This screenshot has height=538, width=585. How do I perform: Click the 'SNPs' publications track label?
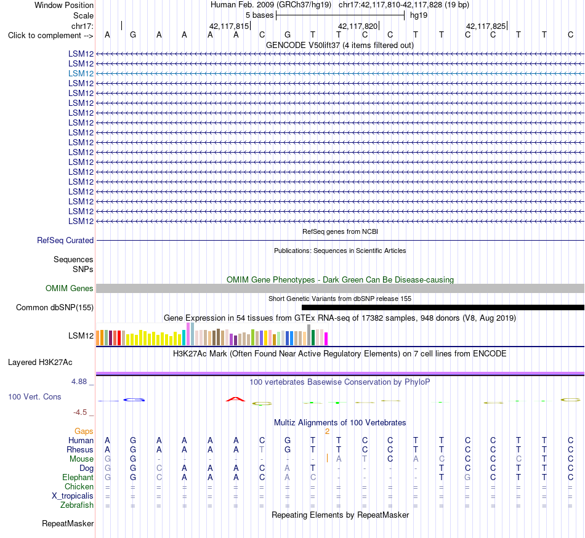(83, 269)
